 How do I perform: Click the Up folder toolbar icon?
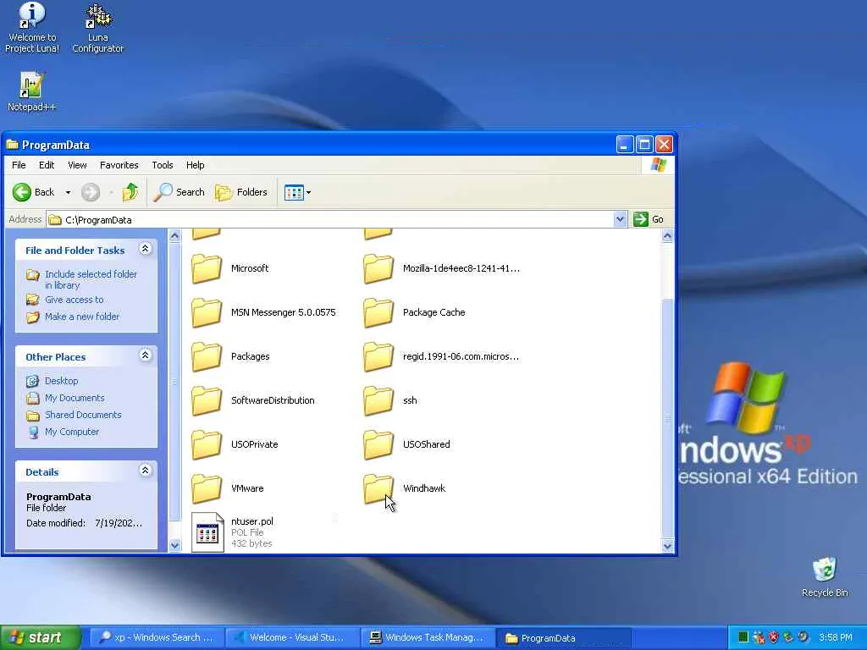click(x=130, y=192)
